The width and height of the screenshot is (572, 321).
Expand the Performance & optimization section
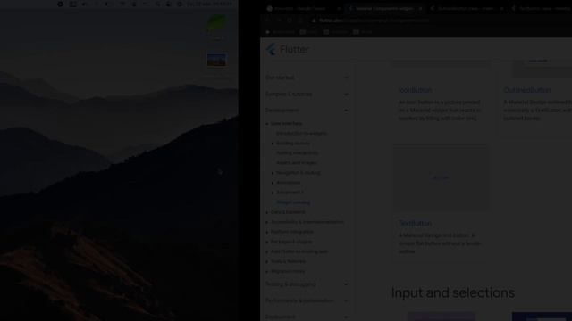point(307,300)
